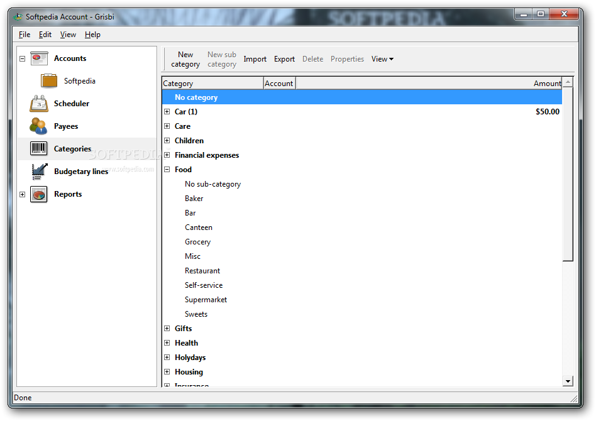Click the Export toolbar button
This screenshot has height=421, width=596.
[x=284, y=59]
